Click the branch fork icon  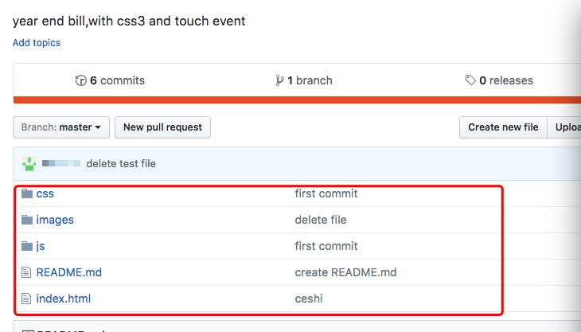[x=279, y=80]
